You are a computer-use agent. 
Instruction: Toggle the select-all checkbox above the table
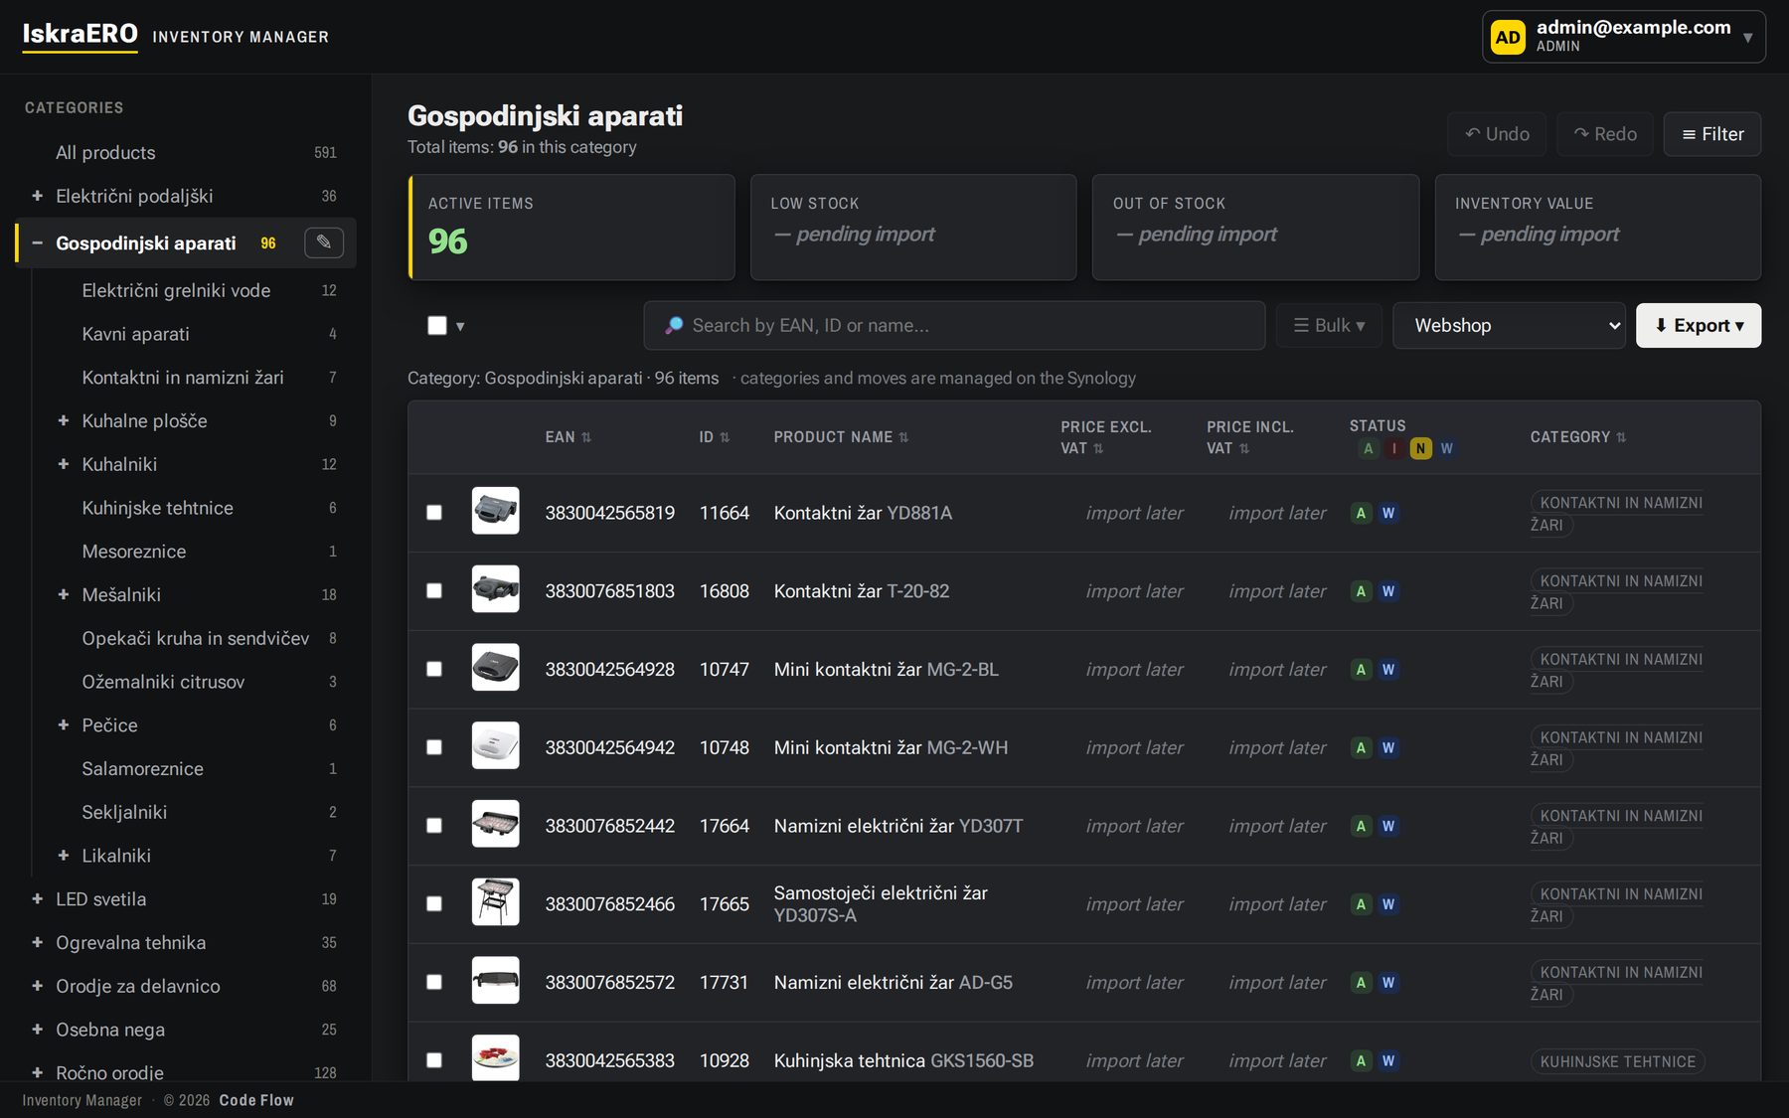437,325
